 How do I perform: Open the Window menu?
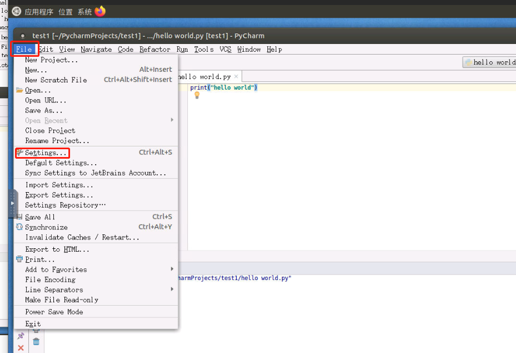tap(249, 49)
